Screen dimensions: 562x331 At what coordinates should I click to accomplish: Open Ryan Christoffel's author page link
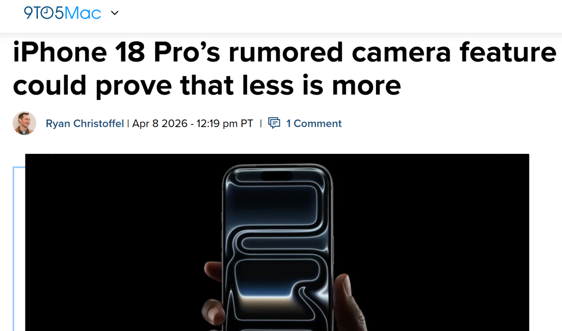point(85,124)
